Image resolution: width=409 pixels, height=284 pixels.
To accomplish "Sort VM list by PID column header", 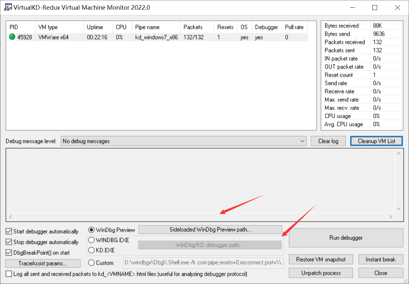I will click(21, 27).
